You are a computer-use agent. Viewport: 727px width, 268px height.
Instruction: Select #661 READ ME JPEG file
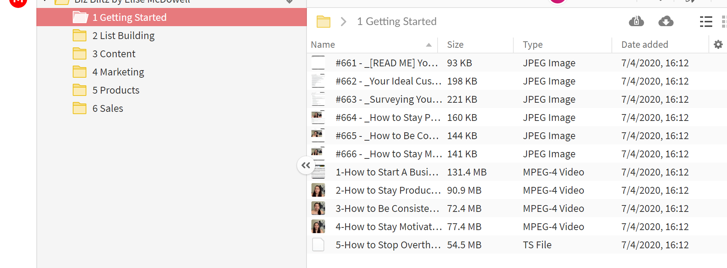[517, 63]
